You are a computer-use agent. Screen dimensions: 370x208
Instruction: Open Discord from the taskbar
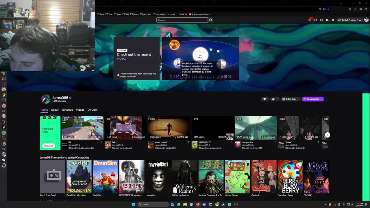point(204,205)
